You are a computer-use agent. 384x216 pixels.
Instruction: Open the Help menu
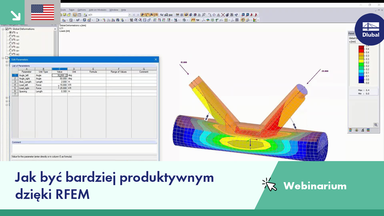(x=123, y=10)
